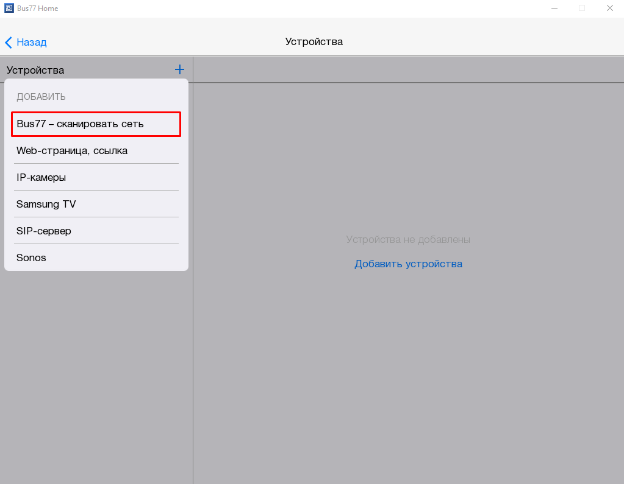This screenshot has width=624, height=484.
Task: Click empty right pane area to dismiss popup
Action: 409,365
